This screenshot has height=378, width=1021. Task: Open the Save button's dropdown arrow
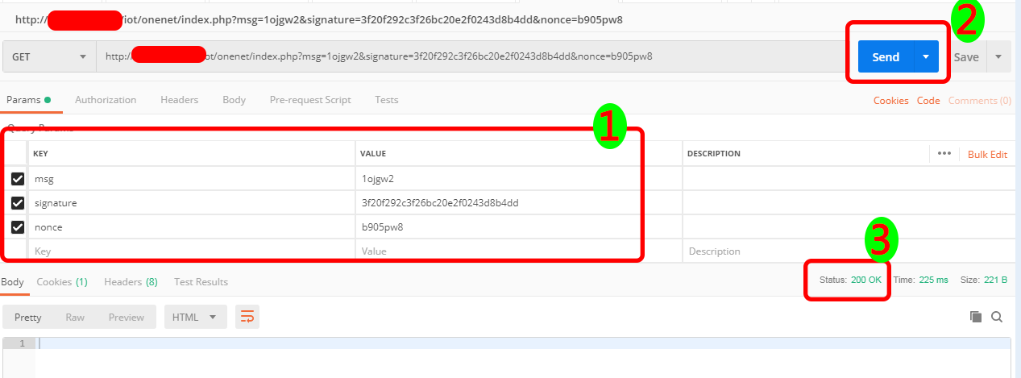998,57
